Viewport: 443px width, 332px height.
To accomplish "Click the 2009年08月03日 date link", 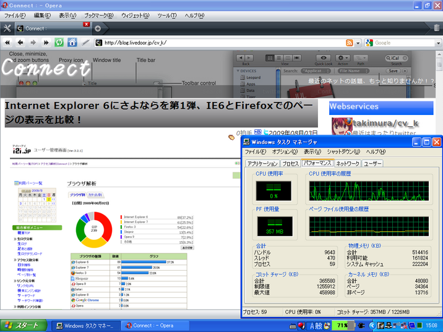I will [x=293, y=133].
